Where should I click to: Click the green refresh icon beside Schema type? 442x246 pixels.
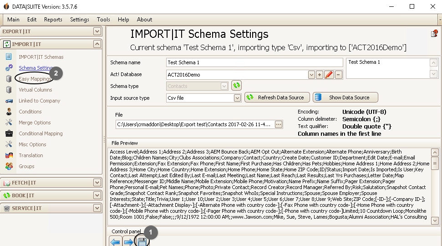coord(236,86)
